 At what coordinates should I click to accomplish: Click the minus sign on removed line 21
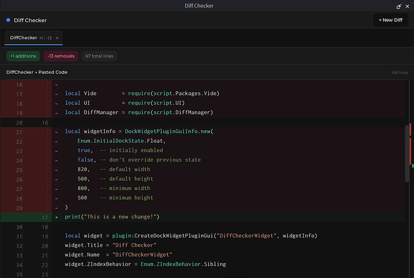point(57,131)
